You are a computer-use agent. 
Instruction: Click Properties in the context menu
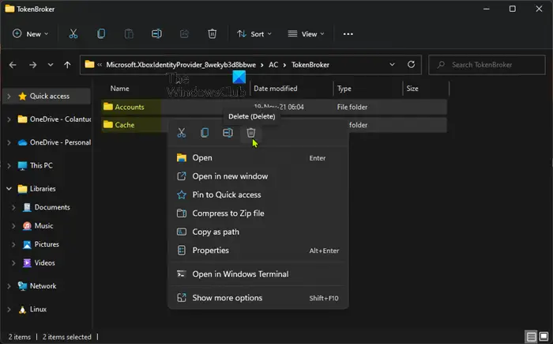tap(210, 251)
